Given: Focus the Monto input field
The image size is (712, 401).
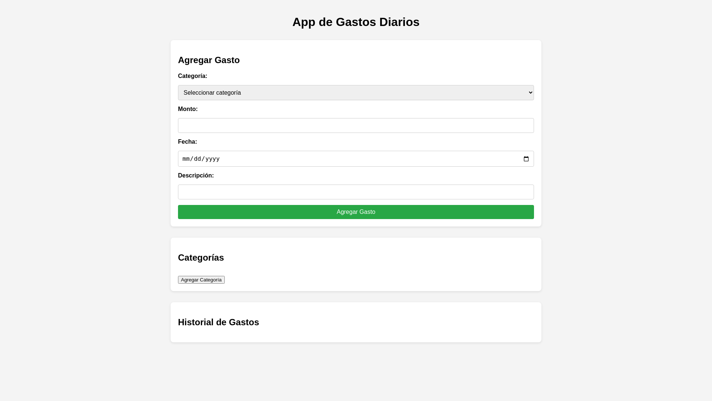Looking at the screenshot, I should 356,125.
